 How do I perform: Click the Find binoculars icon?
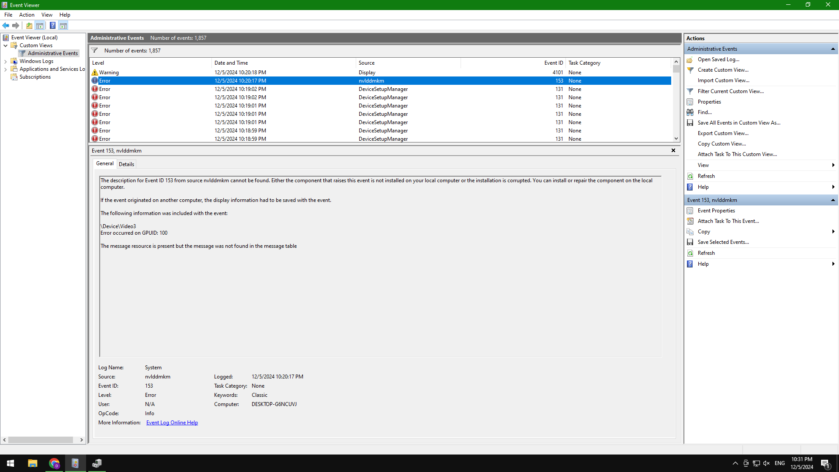click(690, 112)
